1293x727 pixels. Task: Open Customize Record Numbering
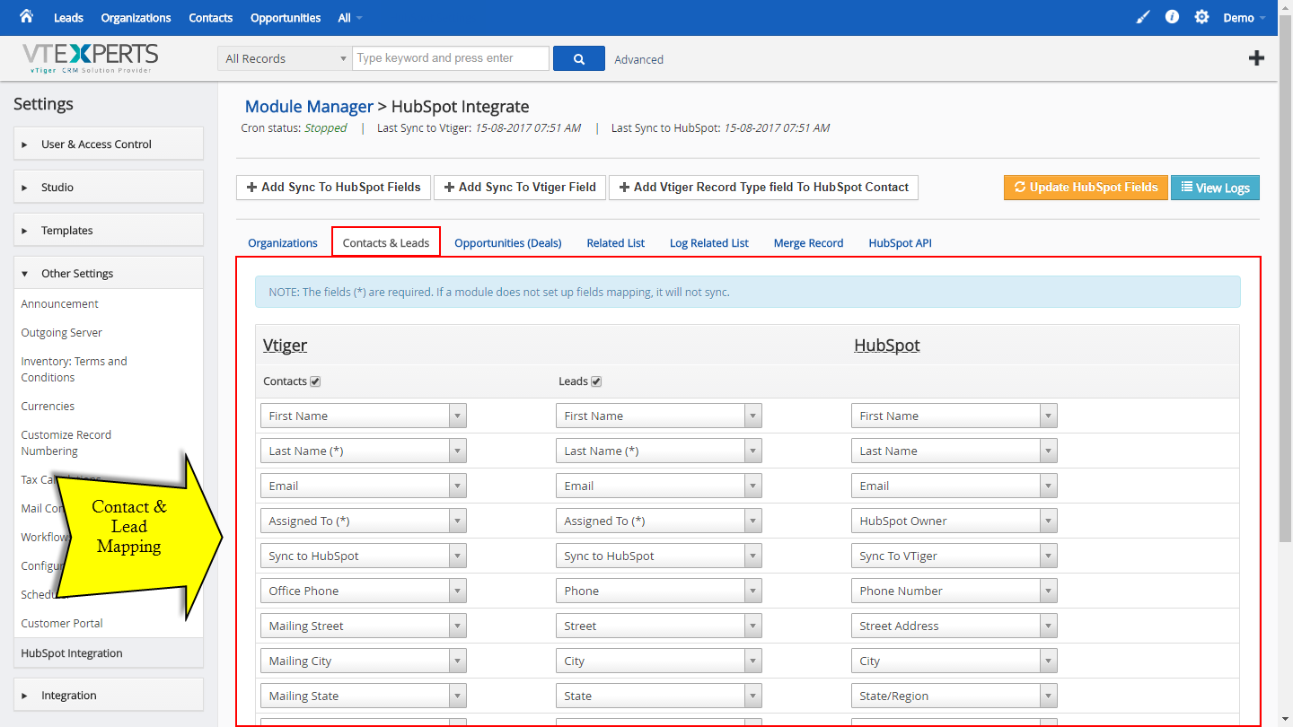(66, 442)
